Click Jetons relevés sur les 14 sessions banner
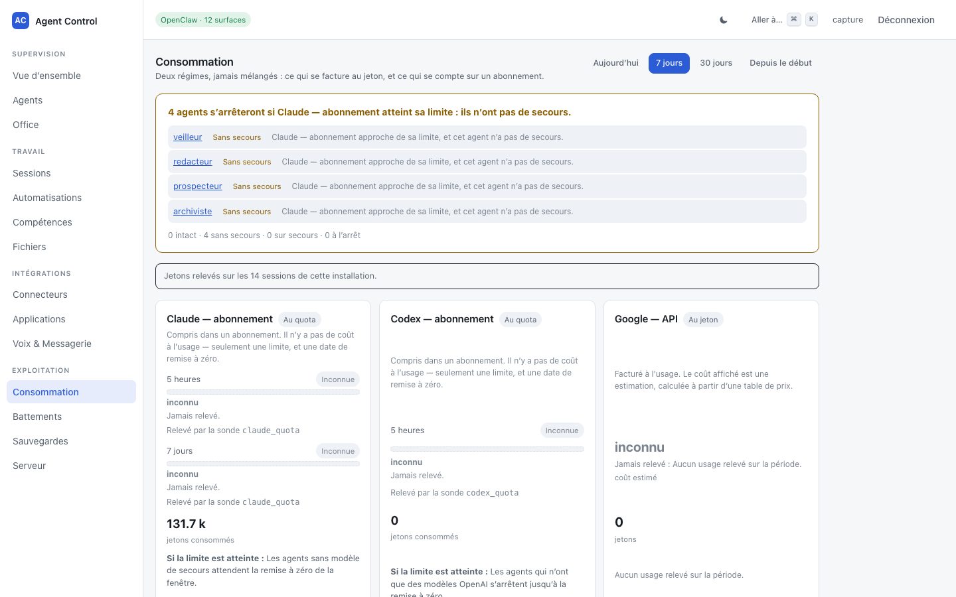 point(487,276)
